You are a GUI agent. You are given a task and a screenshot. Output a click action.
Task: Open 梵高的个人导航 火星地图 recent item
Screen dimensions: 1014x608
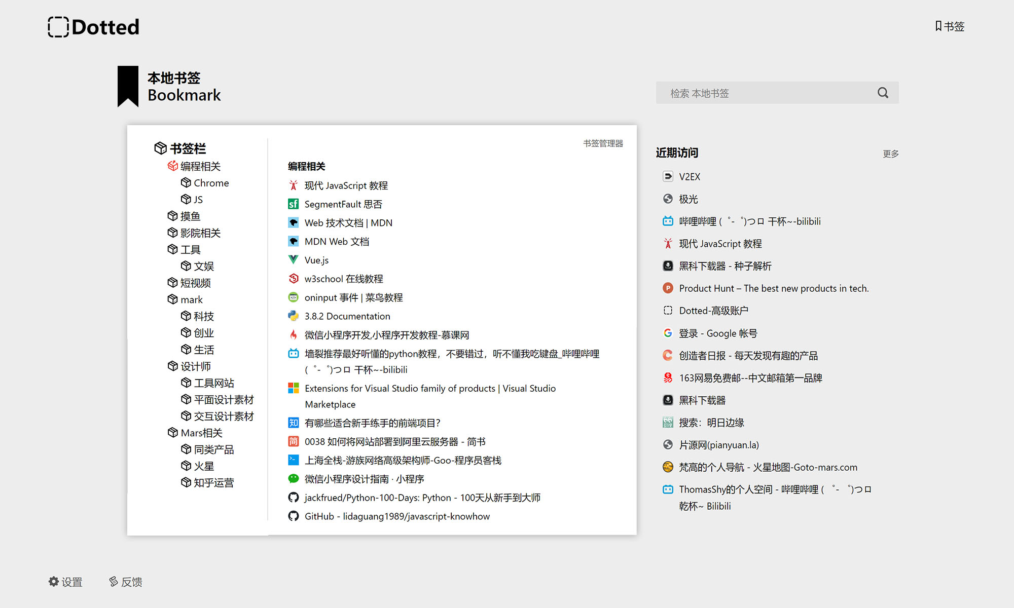click(x=768, y=467)
